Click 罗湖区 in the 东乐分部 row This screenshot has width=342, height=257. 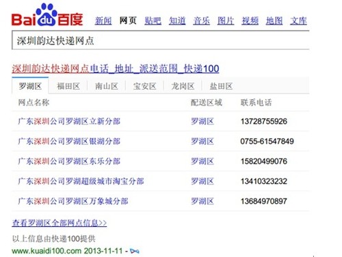click(202, 161)
